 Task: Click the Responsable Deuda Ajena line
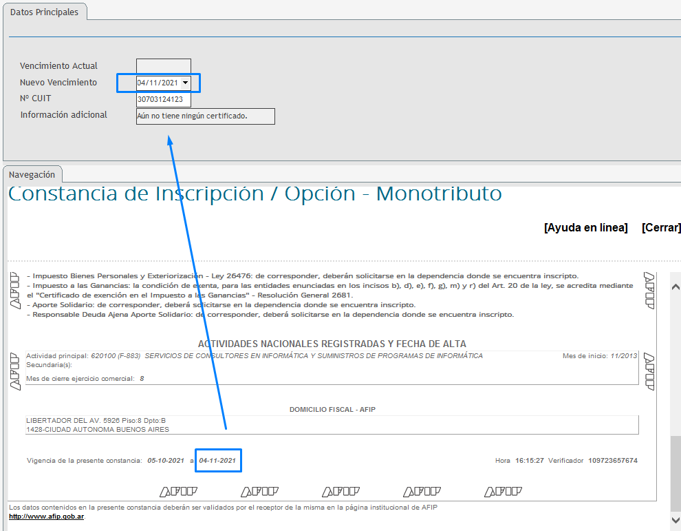tap(270, 315)
